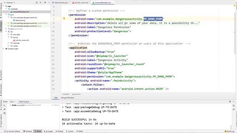Click warning indicator at editor top right
Image resolution: width=237 pixels, height=133 pixels.
click(x=234, y=6)
